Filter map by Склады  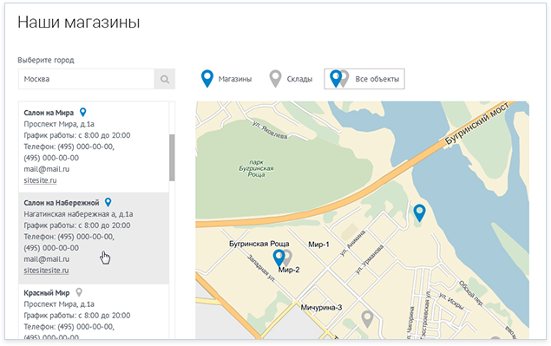pyautogui.click(x=291, y=79)
